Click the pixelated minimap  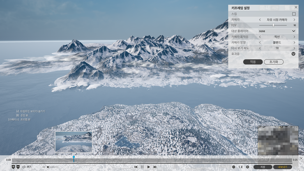pyautogui.click(x=278, y=141)
